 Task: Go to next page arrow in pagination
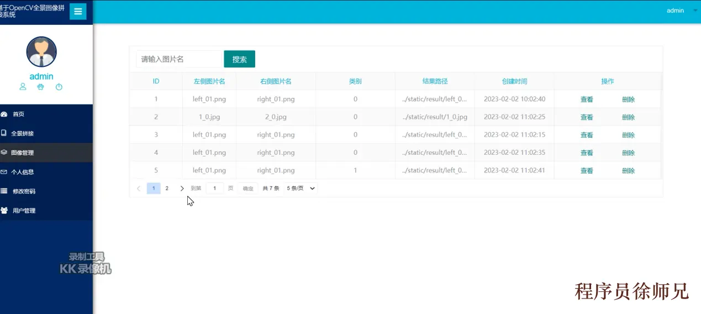point(182,189)
